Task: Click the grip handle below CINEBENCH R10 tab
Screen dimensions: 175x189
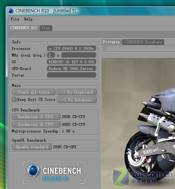Action: click(12, 34)
